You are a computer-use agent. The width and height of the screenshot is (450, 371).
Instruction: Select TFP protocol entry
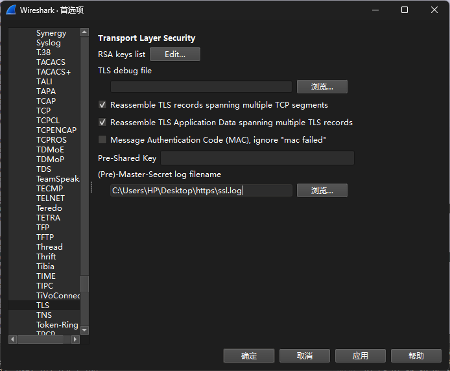tap(43, 228)
